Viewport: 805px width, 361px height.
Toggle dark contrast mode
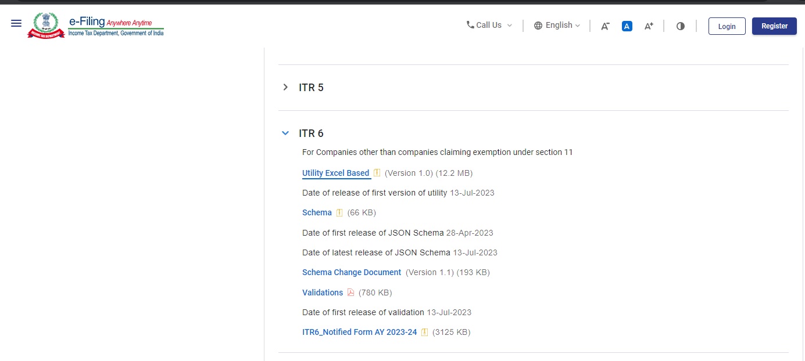tap(680, 26)
